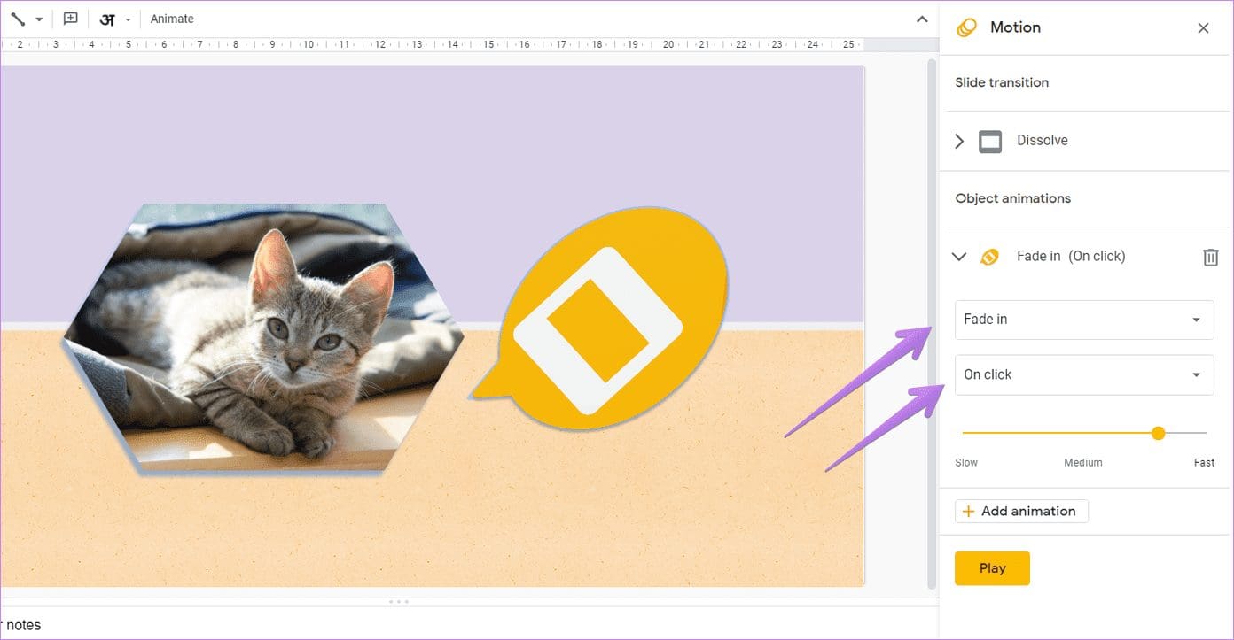Click Add animation button
The width and height of the screenshot is (1234, 640).
pyautogui.click(x=1021, y=511)
